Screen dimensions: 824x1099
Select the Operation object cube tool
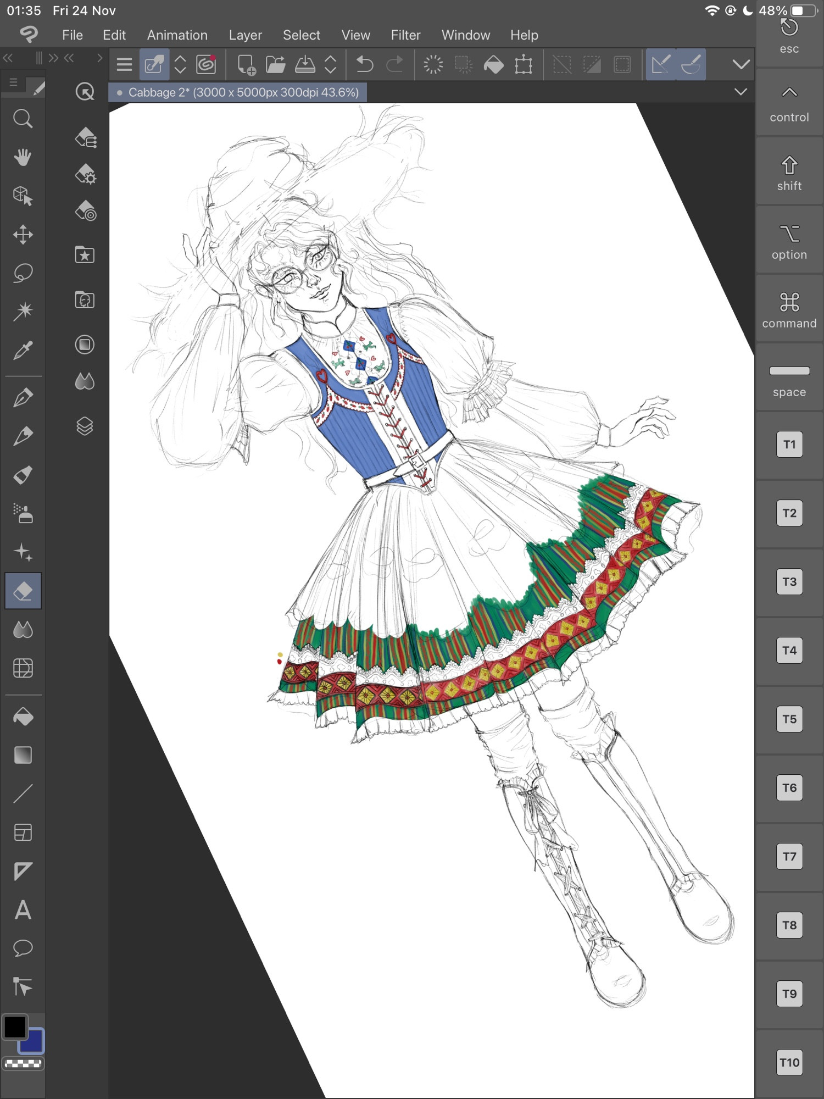coord(23,196)
